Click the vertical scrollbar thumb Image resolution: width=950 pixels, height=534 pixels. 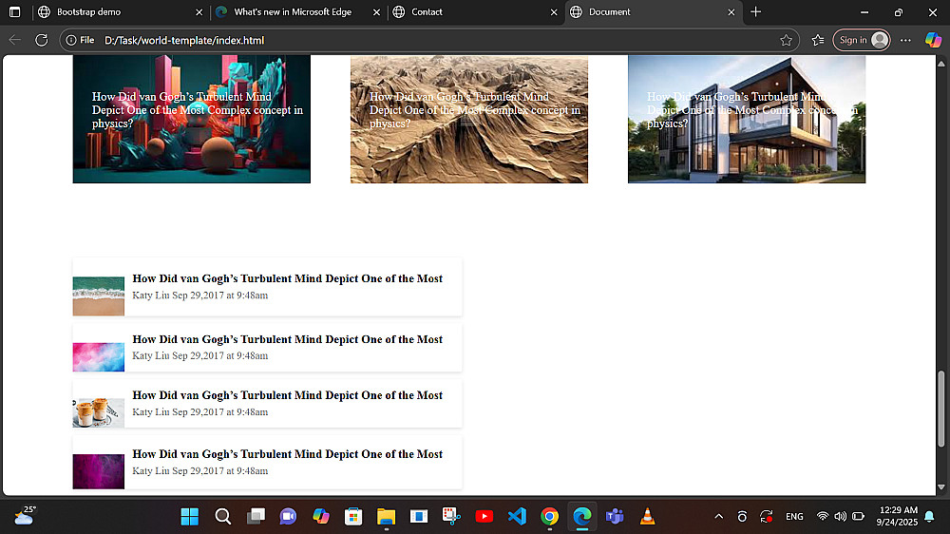(x=940, y=408)
